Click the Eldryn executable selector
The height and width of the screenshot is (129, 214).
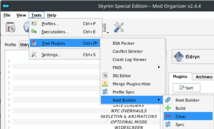tap(193, 57)
